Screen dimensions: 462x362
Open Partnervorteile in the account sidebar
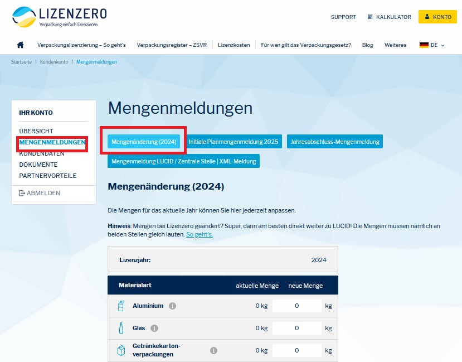tap(48, 176)
